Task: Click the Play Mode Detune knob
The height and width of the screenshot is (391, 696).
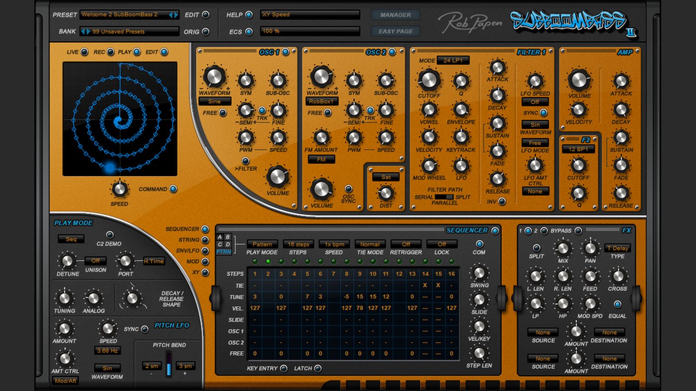Action: click(x=67, y=261)
